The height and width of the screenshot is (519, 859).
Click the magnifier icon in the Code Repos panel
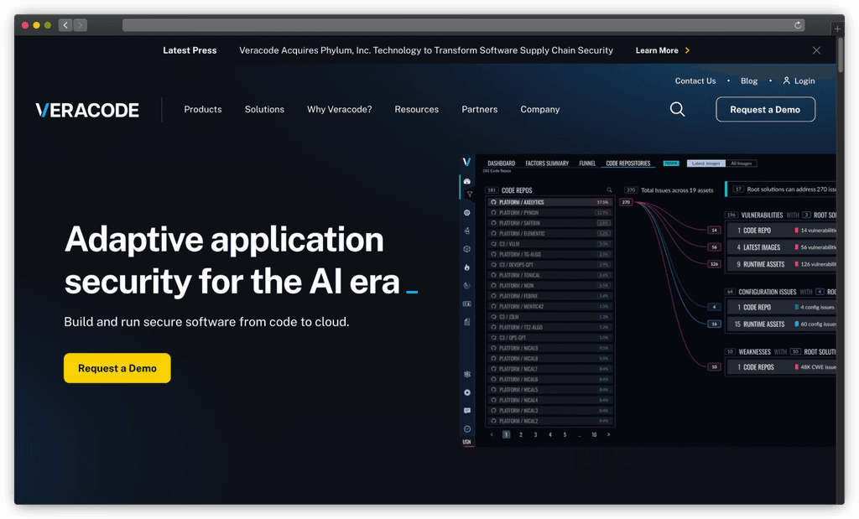coord(608,189)
